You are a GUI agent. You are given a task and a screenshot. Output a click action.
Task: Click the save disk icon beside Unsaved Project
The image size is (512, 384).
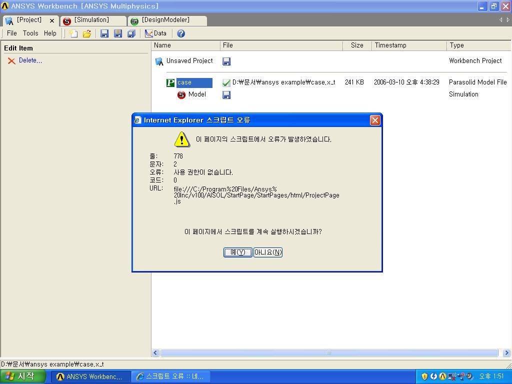(226, 61)
